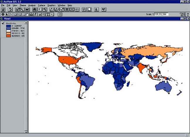Select the Text label tool
Screen dimensions: 190x137
(48, 14)
